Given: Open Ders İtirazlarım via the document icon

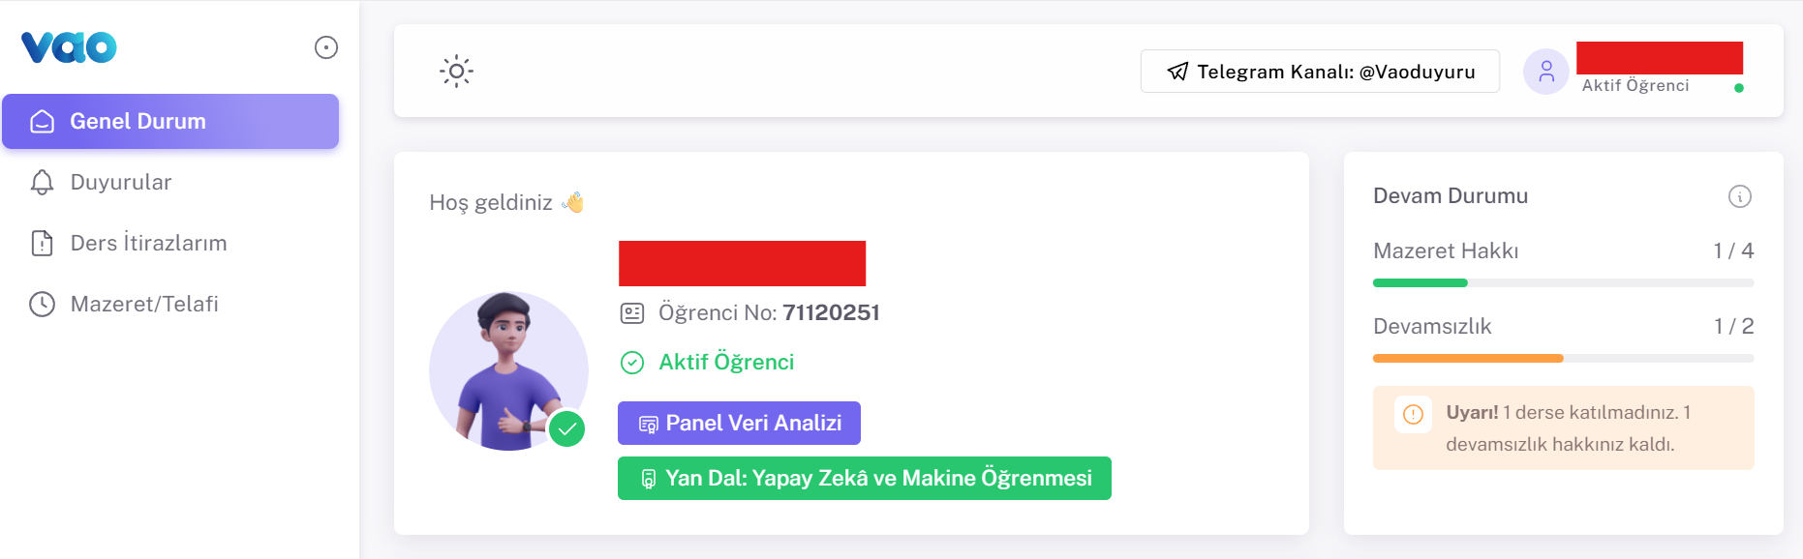Looking at the screenshot, I should tap(40, 243).
